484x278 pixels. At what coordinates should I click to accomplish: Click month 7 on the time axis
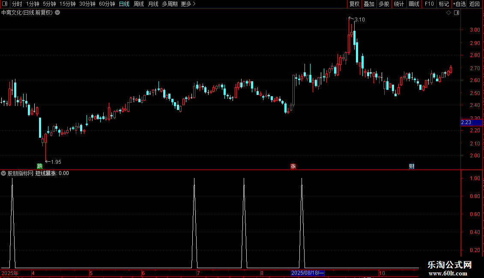pyautogui.click(x=198, y=273)
